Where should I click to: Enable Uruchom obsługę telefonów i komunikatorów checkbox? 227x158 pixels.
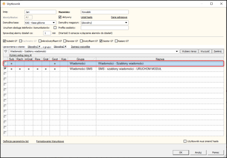(x=55, y=27)
